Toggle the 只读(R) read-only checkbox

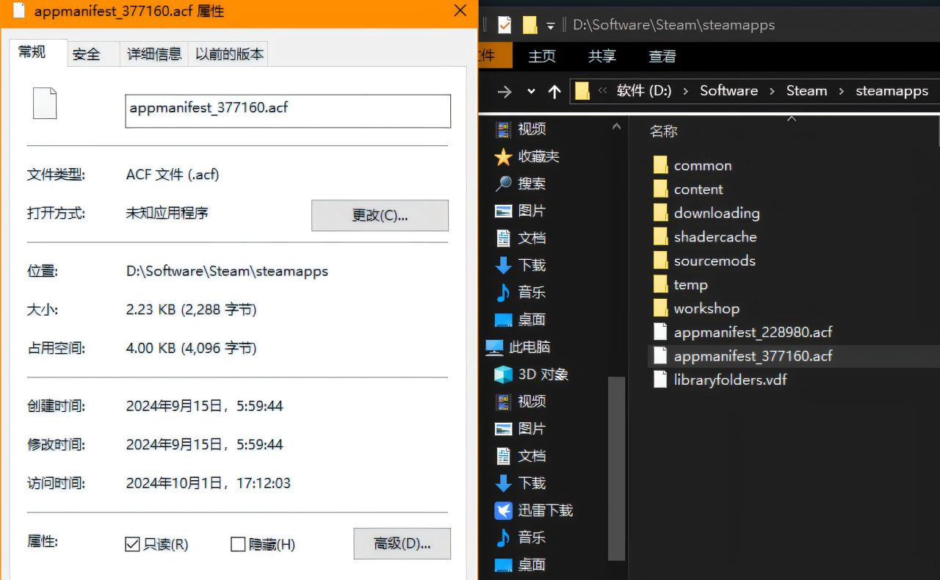tap(132, 544)
